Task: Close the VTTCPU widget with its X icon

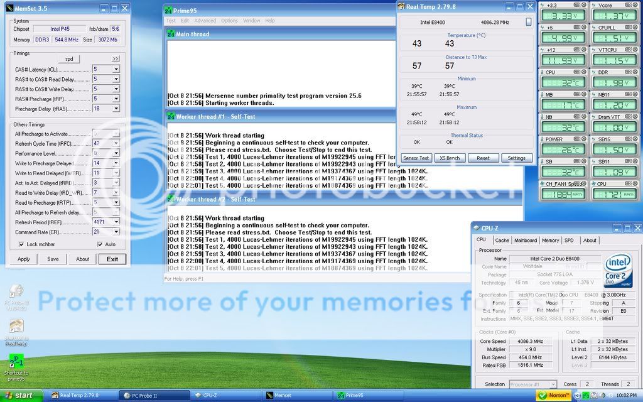Action: tap(635, 50)
